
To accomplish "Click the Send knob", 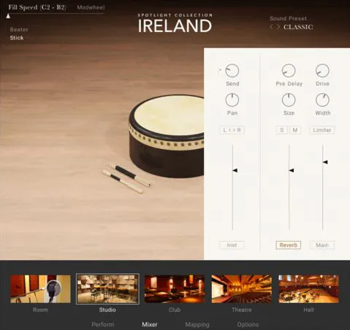I will [x=232, y=71].
